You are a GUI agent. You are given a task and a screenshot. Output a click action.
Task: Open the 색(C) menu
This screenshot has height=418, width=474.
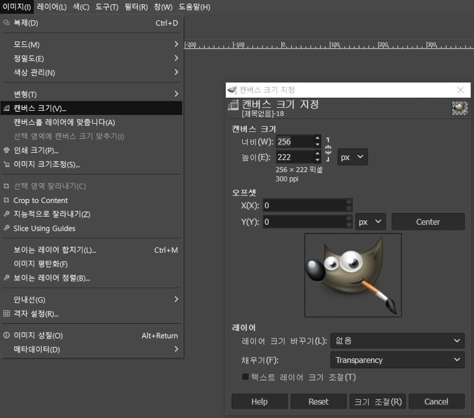pos(81,7)
